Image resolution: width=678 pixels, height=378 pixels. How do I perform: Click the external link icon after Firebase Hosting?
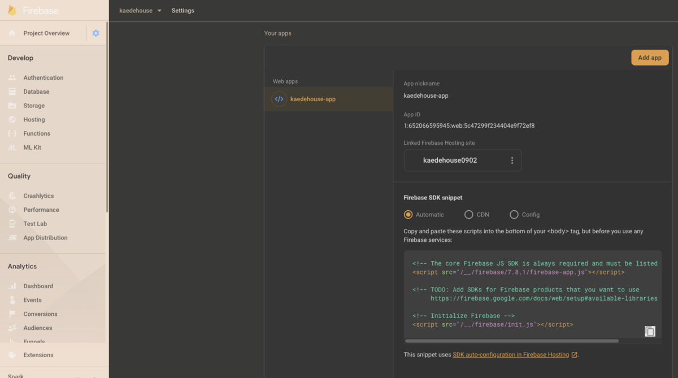pos(575,355)
